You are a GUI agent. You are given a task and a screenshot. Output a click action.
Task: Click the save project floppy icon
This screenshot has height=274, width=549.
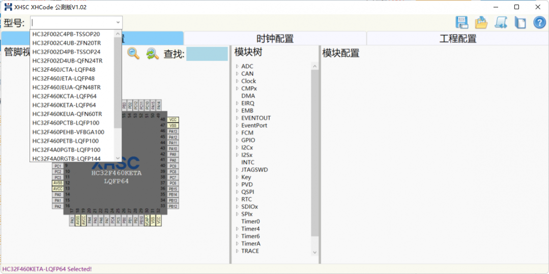(x=462, y=22)
